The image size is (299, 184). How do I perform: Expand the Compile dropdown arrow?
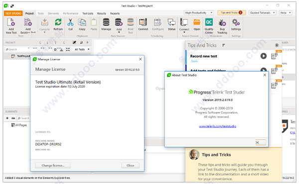(44, 32)
